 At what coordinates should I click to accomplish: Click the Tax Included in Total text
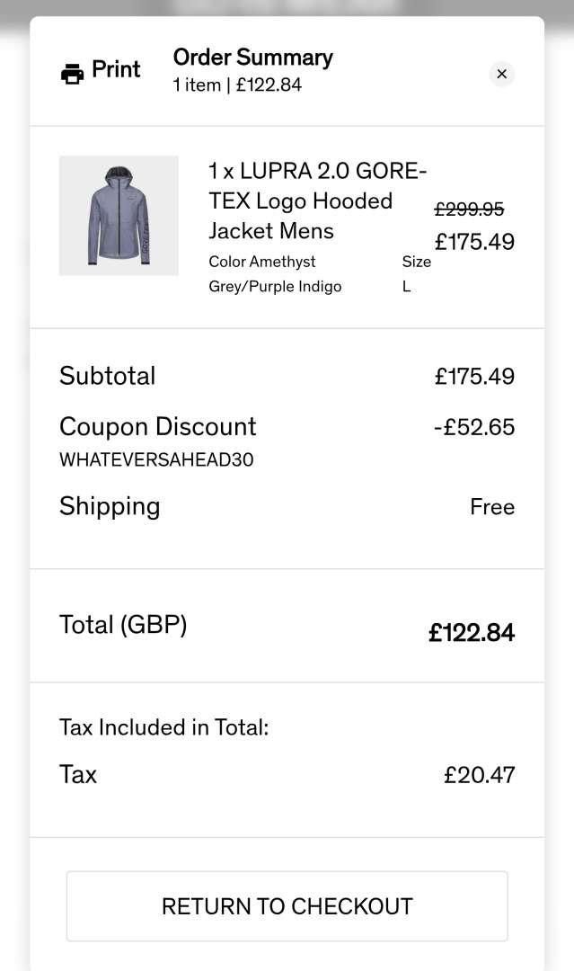coord(164,727)
